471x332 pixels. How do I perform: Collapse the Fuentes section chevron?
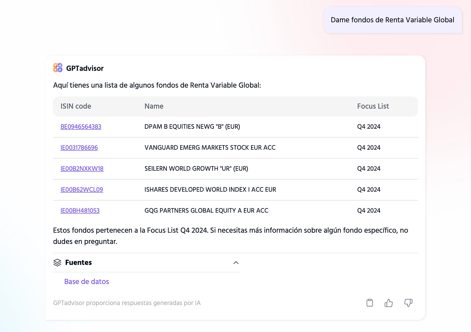click(236, 263)
